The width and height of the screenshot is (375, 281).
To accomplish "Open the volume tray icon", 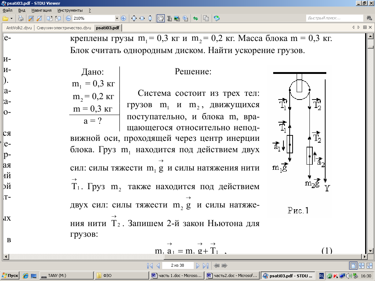I will pos(349,276).
